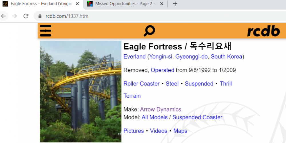The width and height of the screenshot is (286, 143).
Task: Click the browser forward arrow
Action: pos(15,16)
